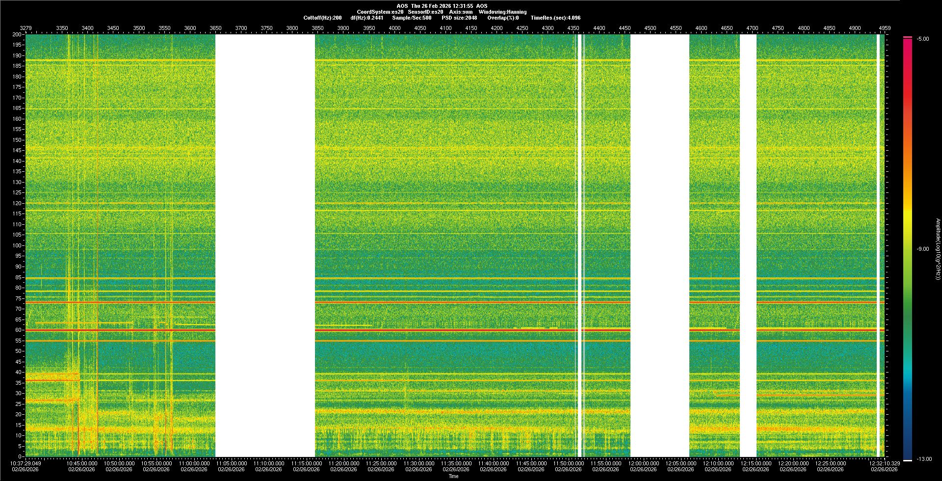Select the -9.00 colorbar scale label

[922, 249]
